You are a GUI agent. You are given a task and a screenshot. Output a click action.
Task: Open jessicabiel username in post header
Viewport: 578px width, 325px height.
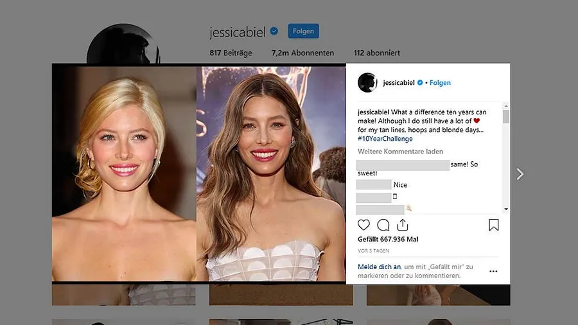[399, 83]
